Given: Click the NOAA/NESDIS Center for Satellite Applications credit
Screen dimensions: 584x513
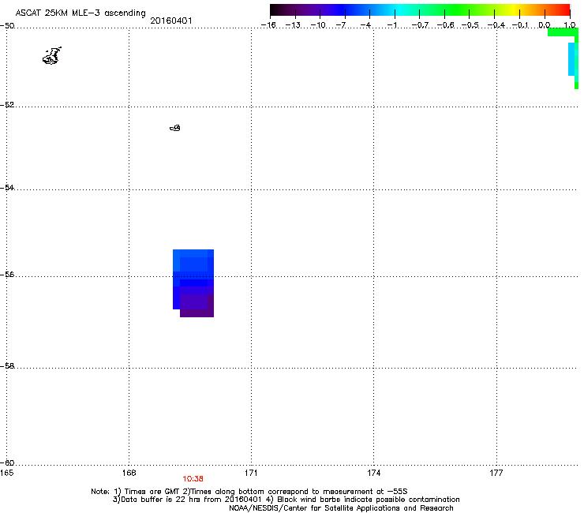Looking at the screenshot, I should point(341,508).
